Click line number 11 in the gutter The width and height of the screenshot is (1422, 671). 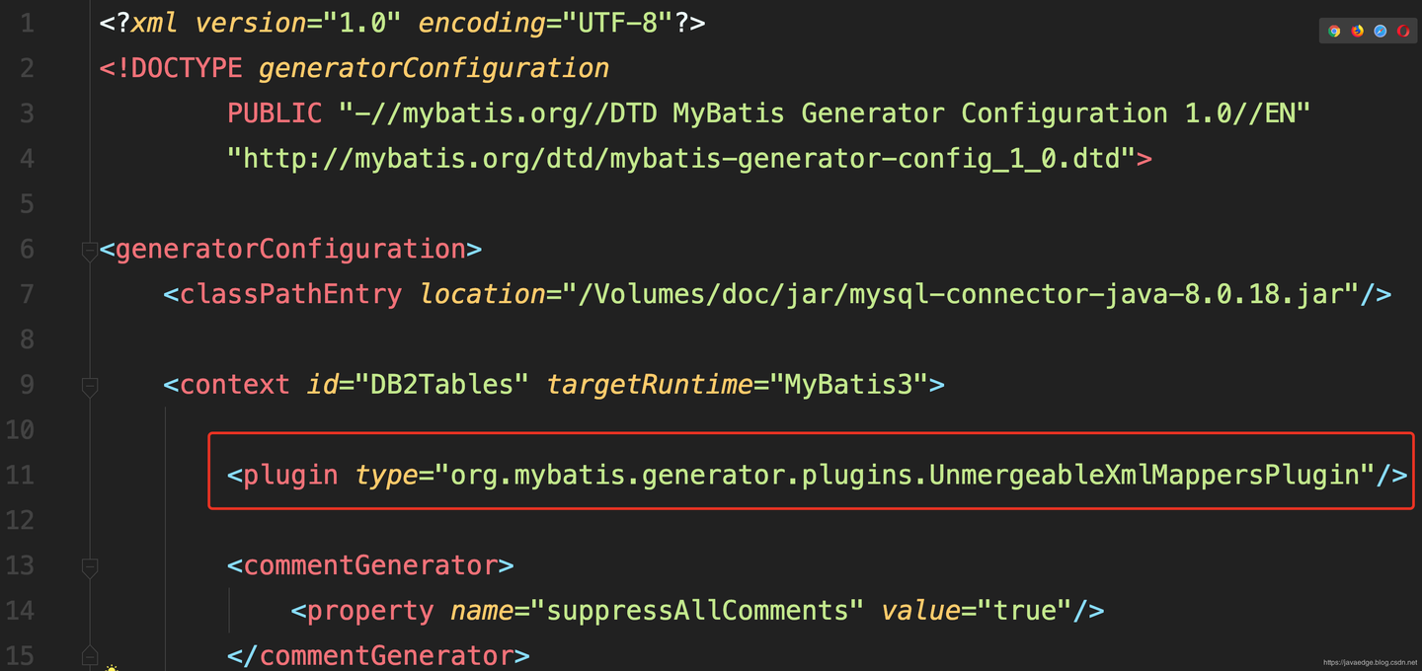coord(19,475)
